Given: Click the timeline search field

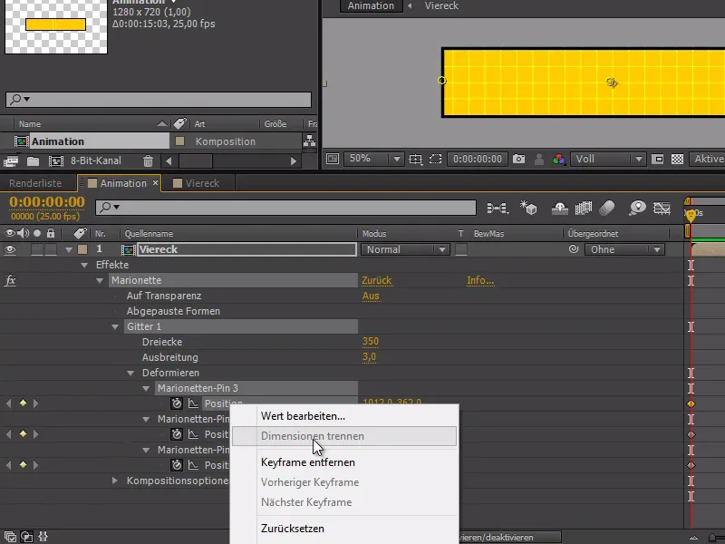Looking at the screenshot, I should click(x=285, y=208).
